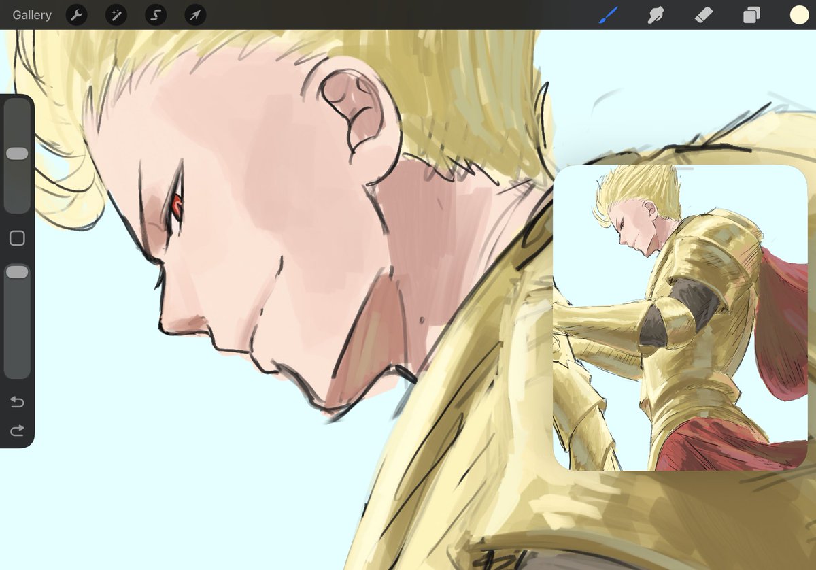Click the brush opacity slider handle
The height and width of the screenshot is (570, 816).
click(x=17, y=272)
